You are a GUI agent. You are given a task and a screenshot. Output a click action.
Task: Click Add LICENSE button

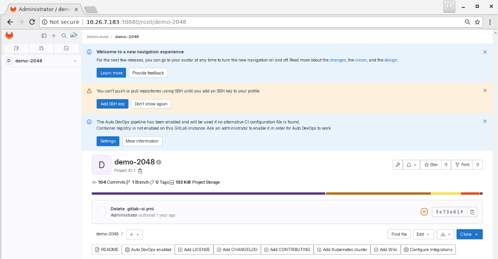click(194, 250)
